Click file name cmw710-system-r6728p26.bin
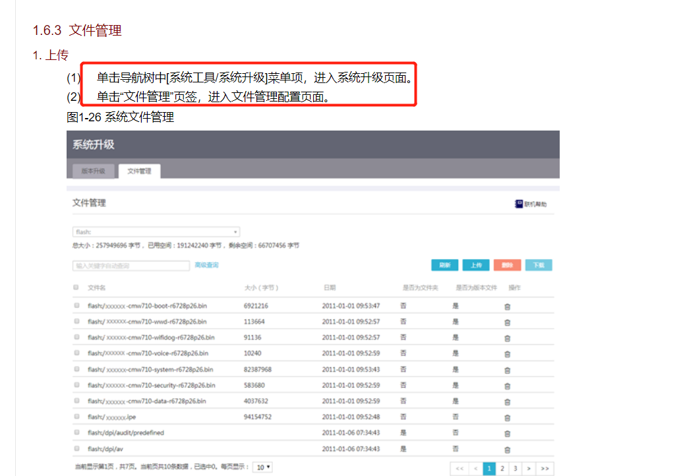This screenshot has width=681, height=476. (x=150, y=369)
